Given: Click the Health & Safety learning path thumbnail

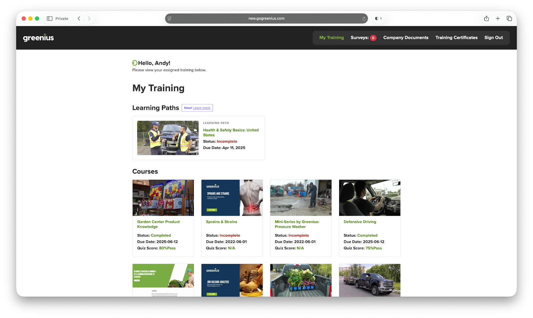Looking at the screenshot, I should pos(168,138).
